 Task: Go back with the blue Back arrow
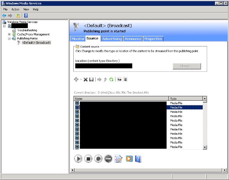[4, 16]
